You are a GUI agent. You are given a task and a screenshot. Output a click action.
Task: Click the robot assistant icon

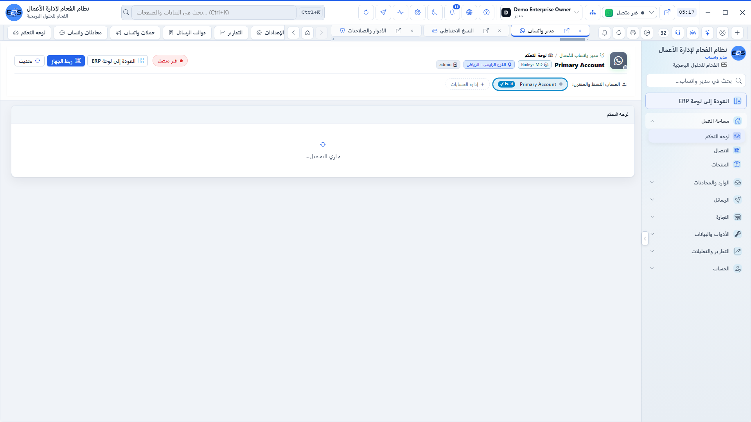(x=693, y=33)
